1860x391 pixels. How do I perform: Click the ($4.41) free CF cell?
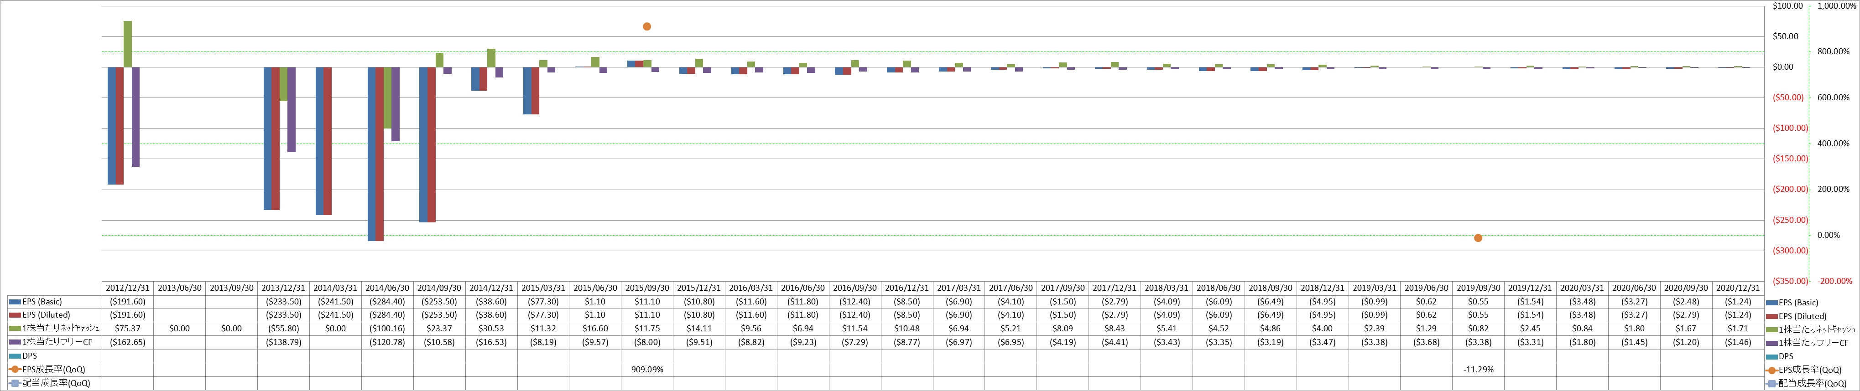pos(1115,342)
